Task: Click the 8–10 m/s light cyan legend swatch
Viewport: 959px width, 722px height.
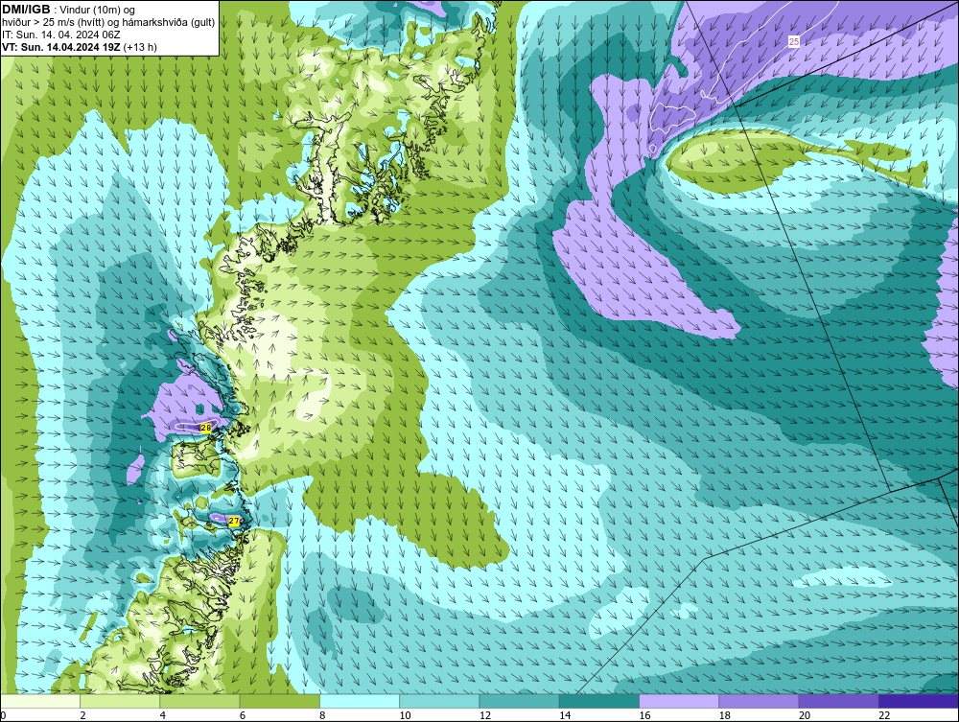Action: [360, 702]
